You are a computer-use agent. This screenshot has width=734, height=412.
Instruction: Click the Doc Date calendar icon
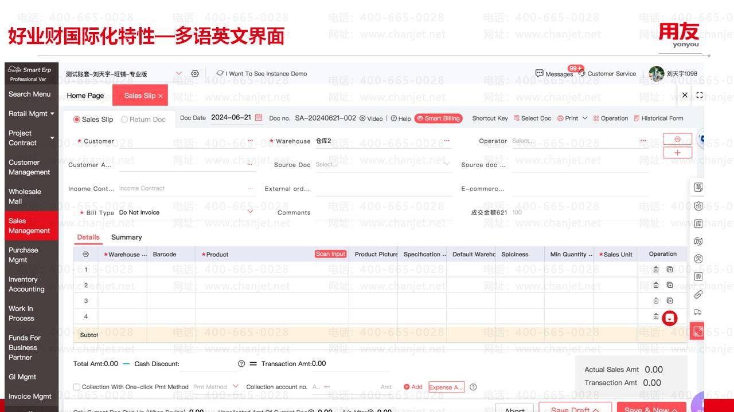[x=259, y=117]
